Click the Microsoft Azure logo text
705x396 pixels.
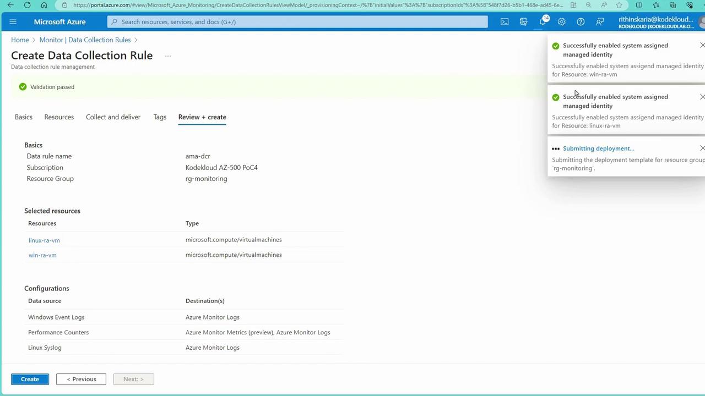[x=59, y=22]
